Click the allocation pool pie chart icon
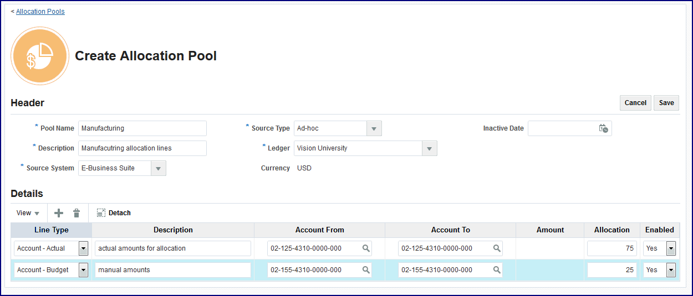693x296 pixels. pos(40,56)
